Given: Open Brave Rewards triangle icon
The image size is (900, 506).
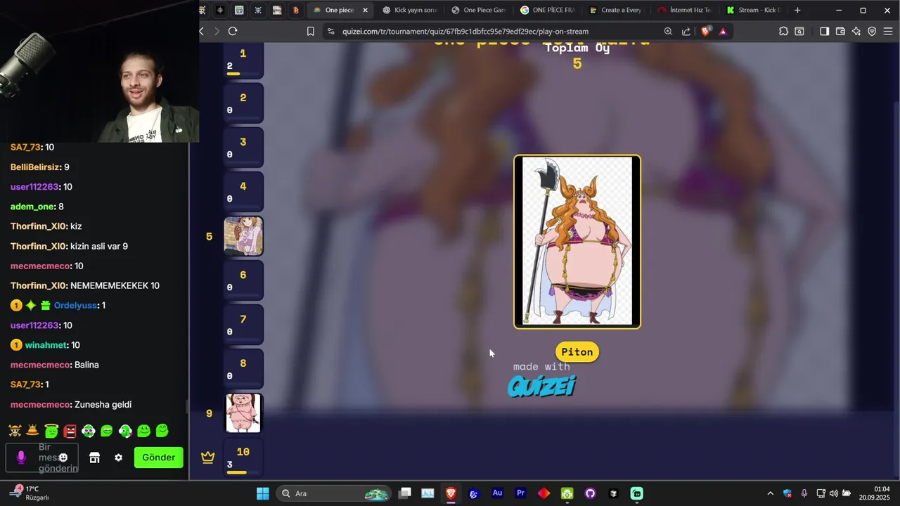Looking at the screenshot, I should 723,31.
